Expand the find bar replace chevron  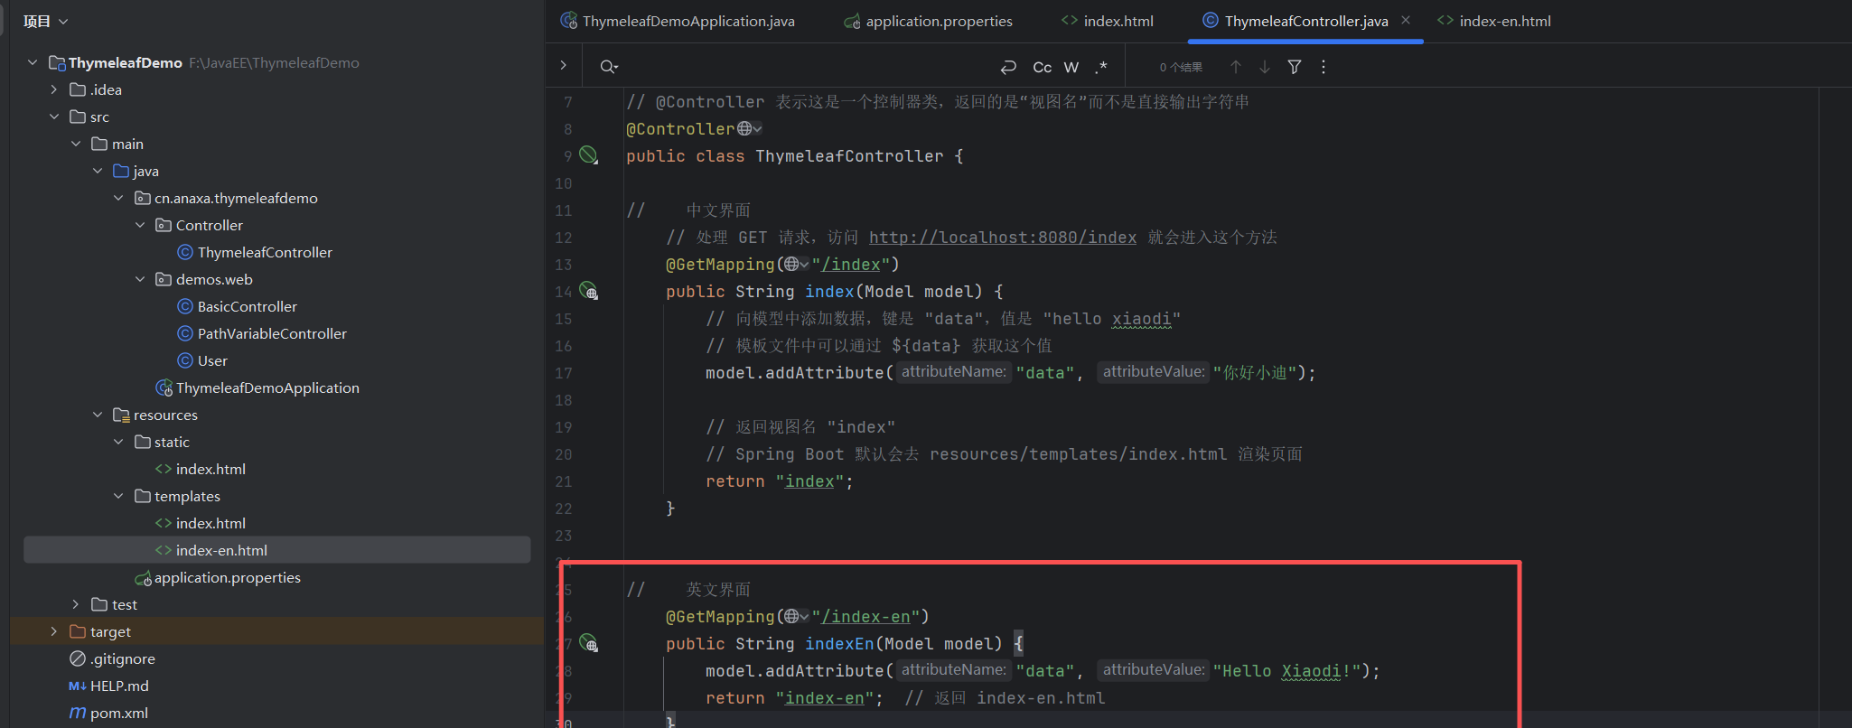tap(564, 65)
